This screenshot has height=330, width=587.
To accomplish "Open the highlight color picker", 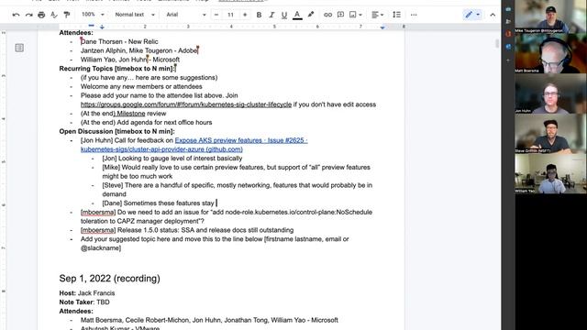I will click(311, 15).
